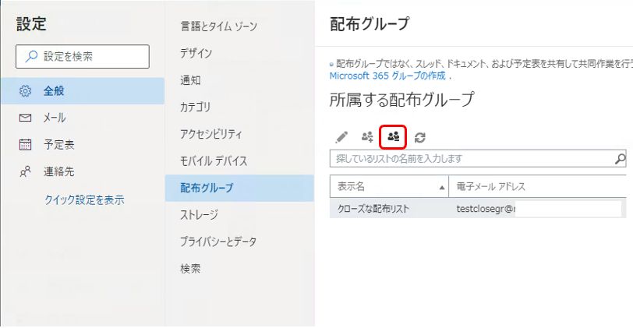
Task: Click the refresh list icon
Action: coord(420,137)
